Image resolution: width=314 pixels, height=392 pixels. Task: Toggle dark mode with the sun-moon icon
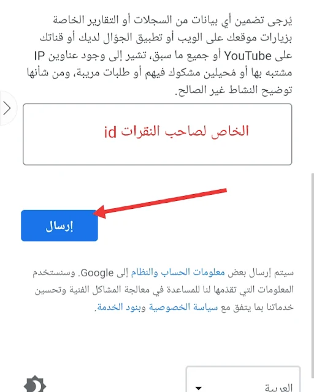point(35,385)
